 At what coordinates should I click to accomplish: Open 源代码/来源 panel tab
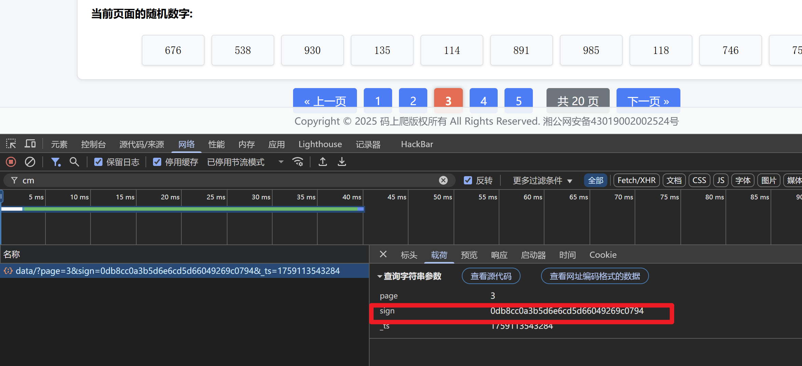[x=142, y=144]
